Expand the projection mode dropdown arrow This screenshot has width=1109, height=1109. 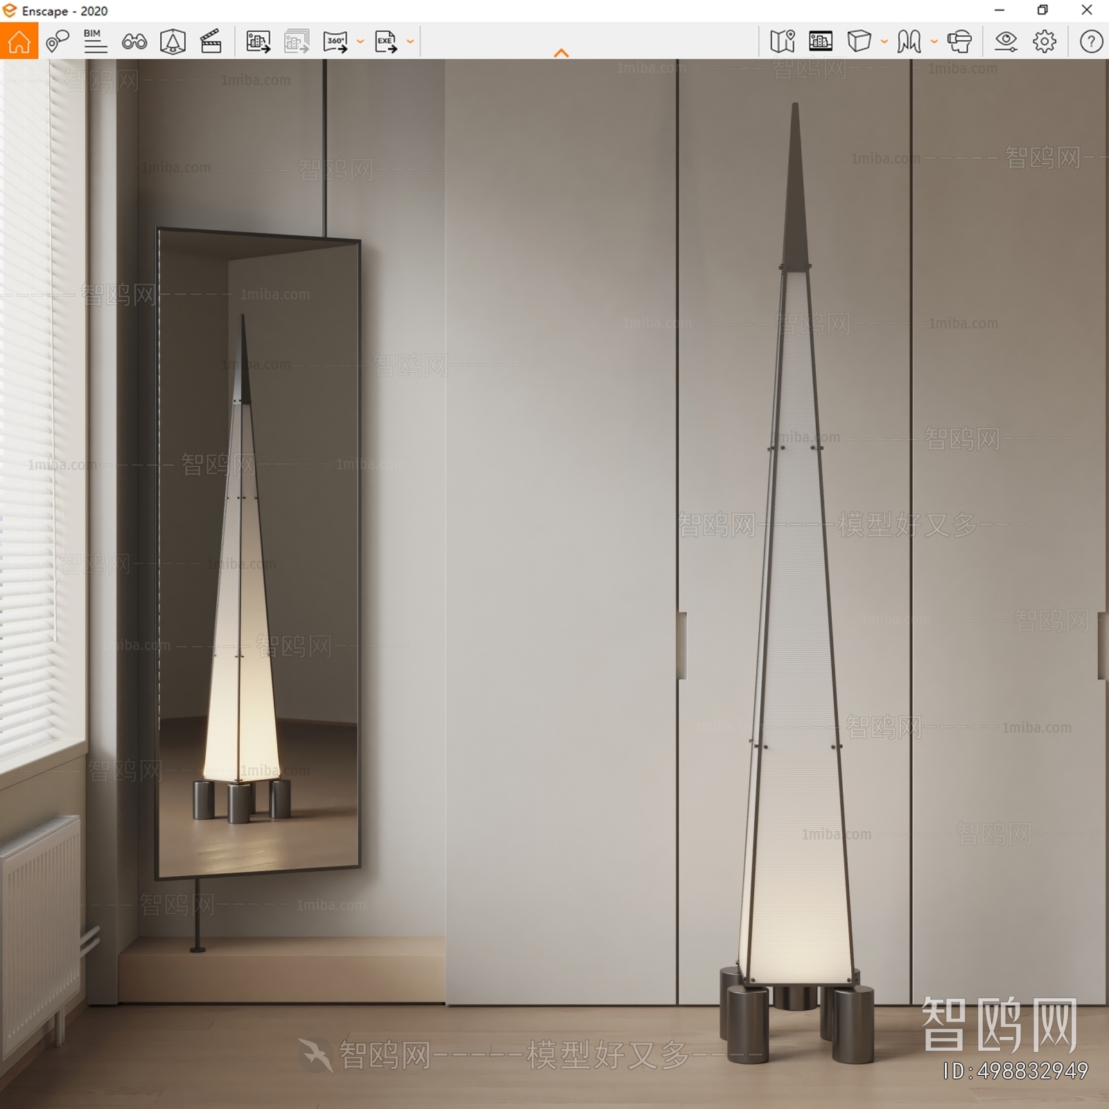coord(884,42)
